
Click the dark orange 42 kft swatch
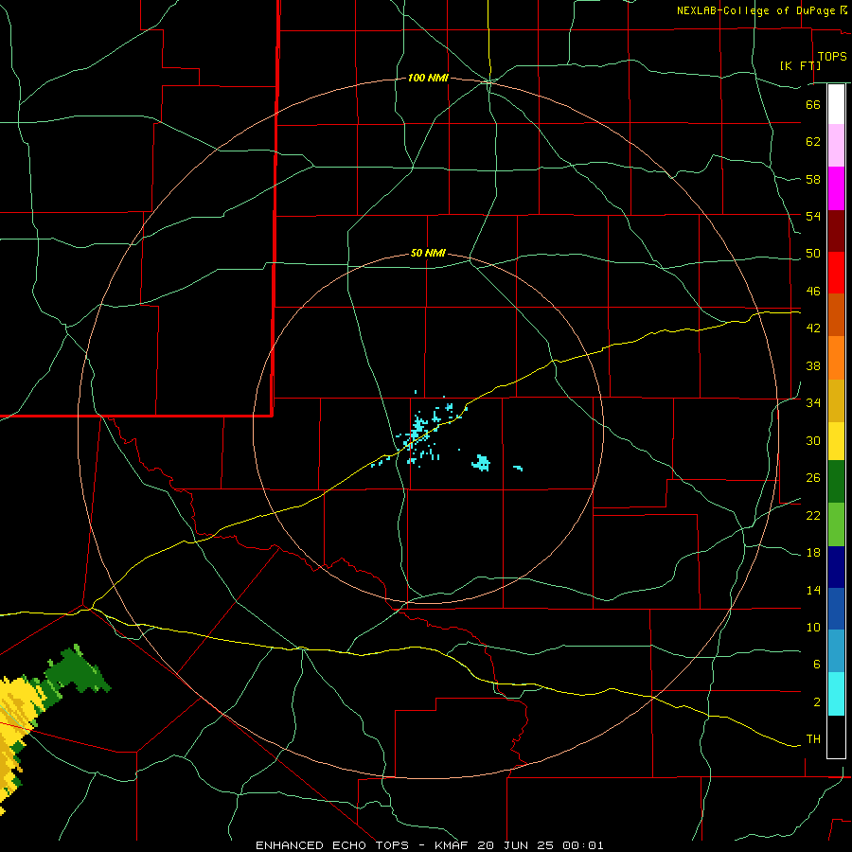click(x=836, y=315)
